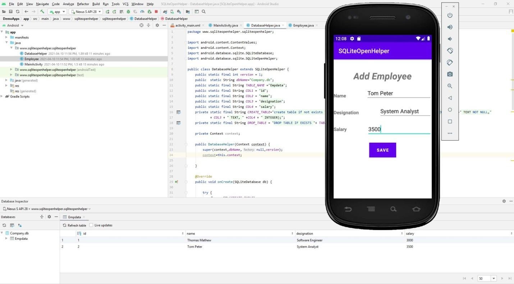Click the salary cell showing 3000

(x=459, y=240)
